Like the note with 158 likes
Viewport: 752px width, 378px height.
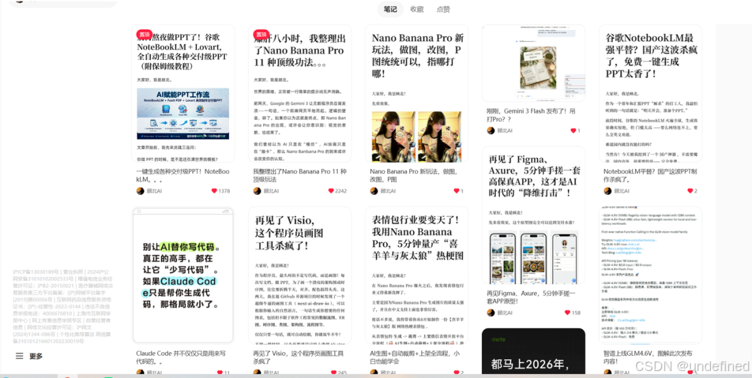click(x=567, y=313)
